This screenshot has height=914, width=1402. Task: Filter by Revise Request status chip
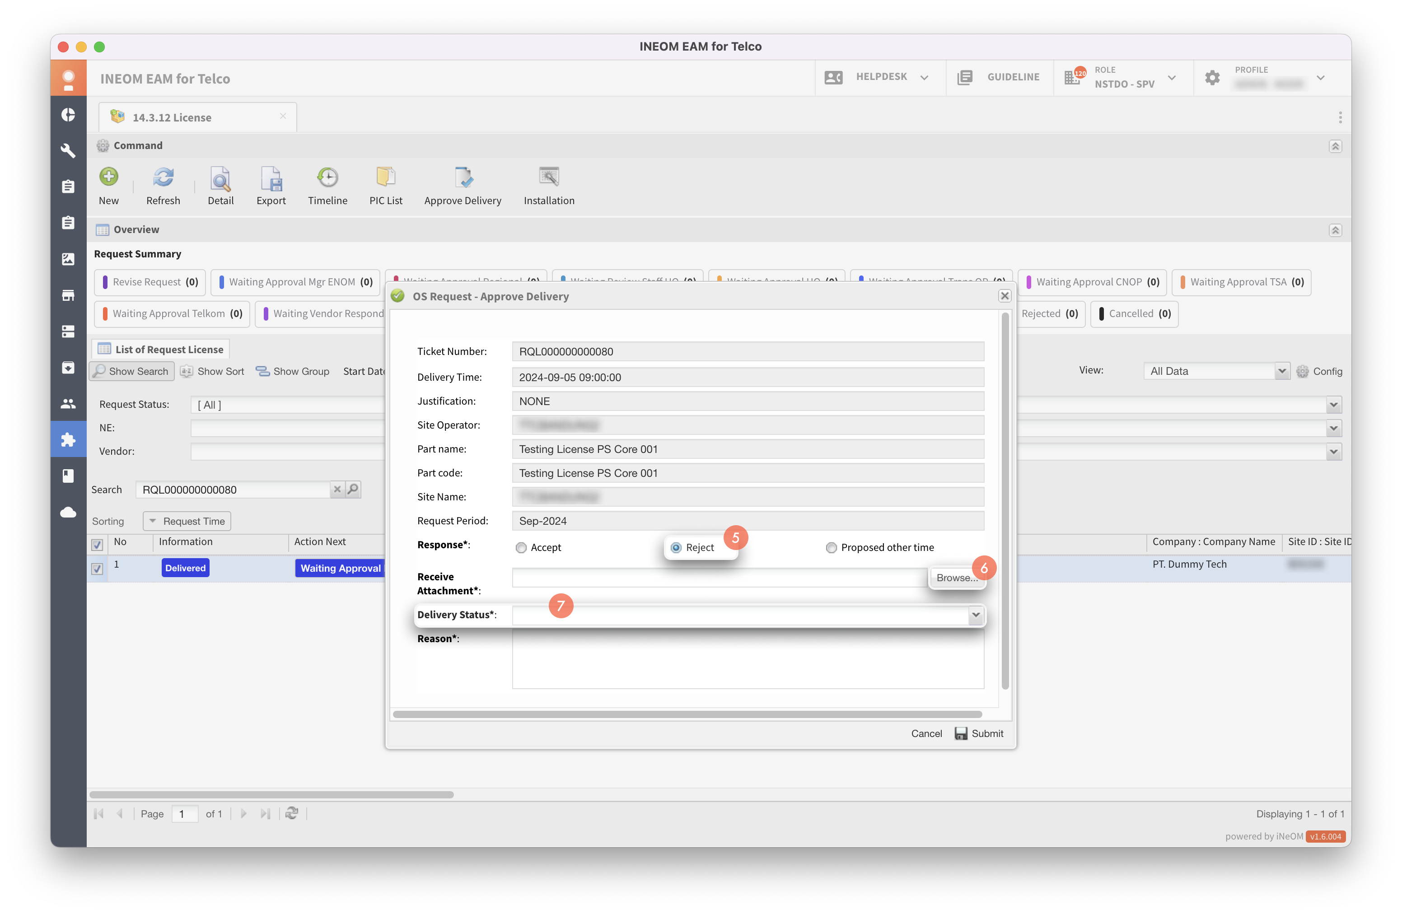pos(150,282)
